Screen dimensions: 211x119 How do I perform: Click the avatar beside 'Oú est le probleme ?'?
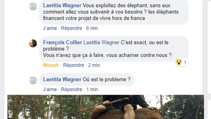tap(33, 80)
